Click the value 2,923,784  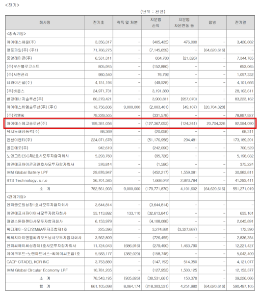tap(189, 180)
